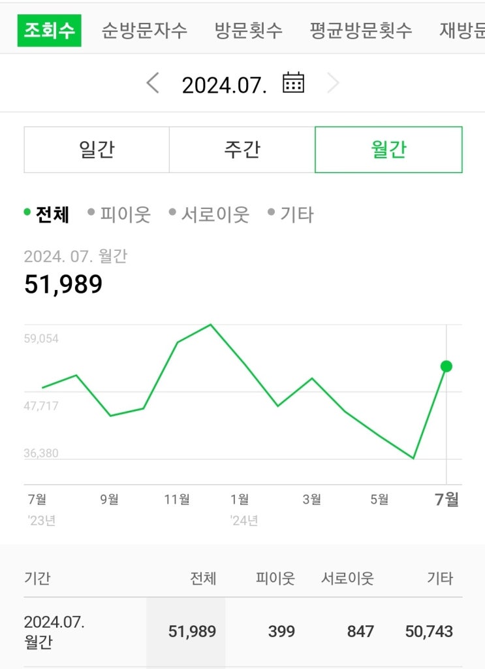Choose the 전체 series filter
The image size is (485, 669).
46,214
